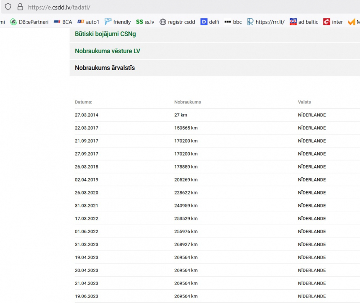The image size is (360, 303).
Task: Click the Valsts column header
Action: [x=304, y=102]
